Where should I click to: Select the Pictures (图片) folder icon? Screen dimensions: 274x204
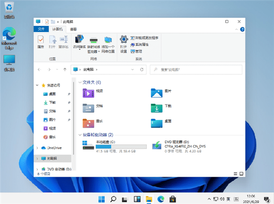pyautogui.click(x=157, y=93)
